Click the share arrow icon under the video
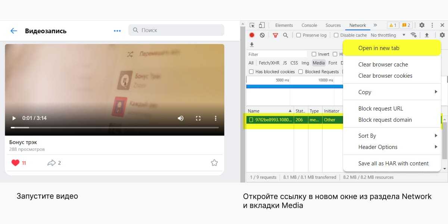The image size is (448, 224). click(x=51, y=163)
